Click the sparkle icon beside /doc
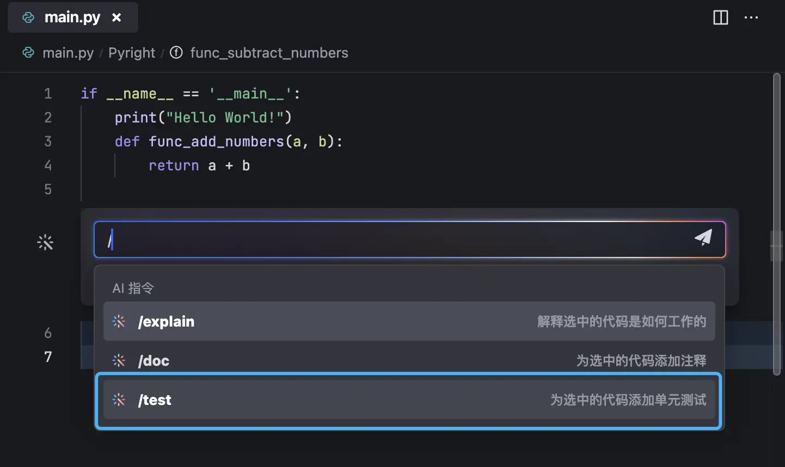 (x=119, y=360)
